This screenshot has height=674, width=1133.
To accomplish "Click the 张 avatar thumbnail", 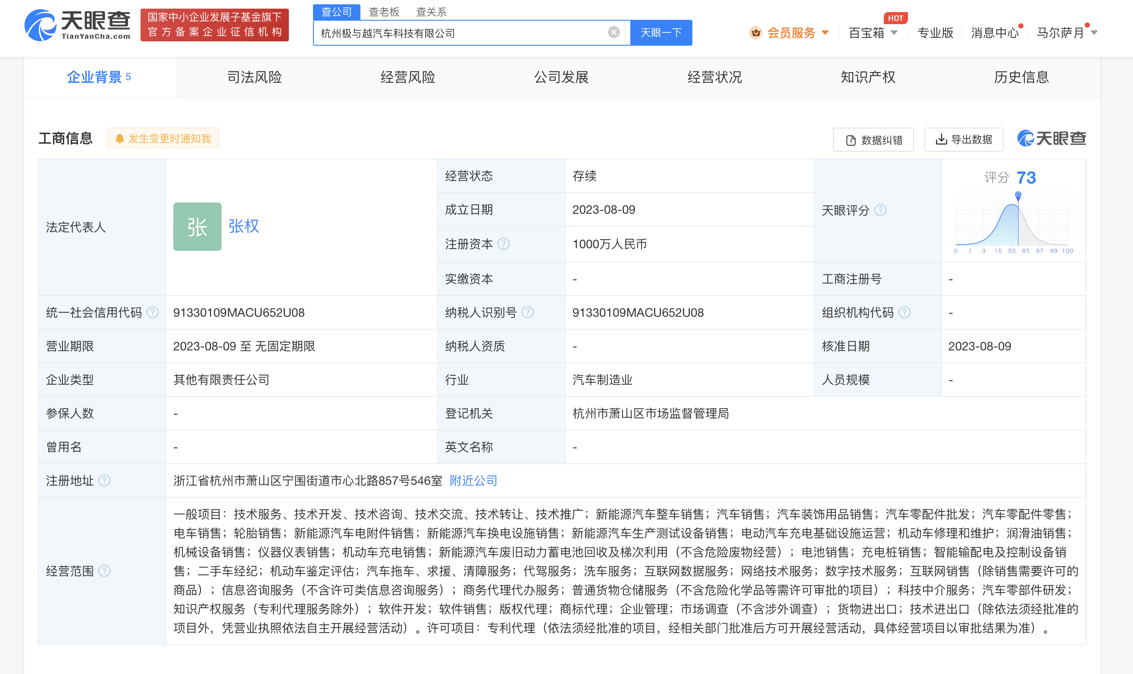I will (x=197, y=227).
